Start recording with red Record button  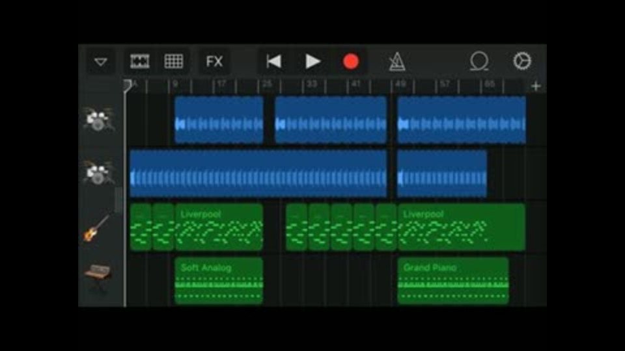pyautogui.click(x=351, y=62)
